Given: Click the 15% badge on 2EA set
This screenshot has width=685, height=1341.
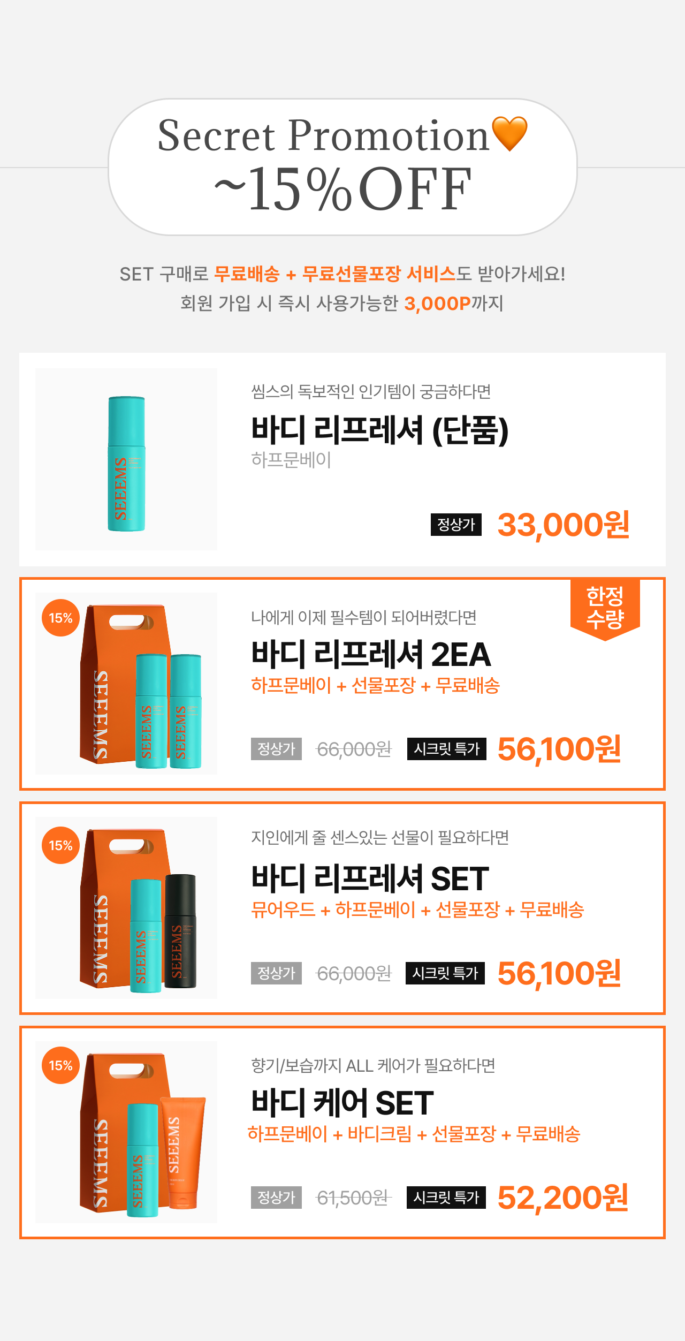Looking at the screenshot, I should coord(60,618).
